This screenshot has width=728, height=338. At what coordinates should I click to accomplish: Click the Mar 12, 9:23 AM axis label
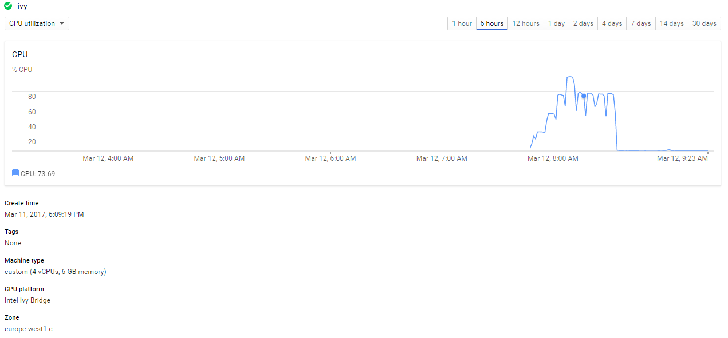click(x=682, y=158)
